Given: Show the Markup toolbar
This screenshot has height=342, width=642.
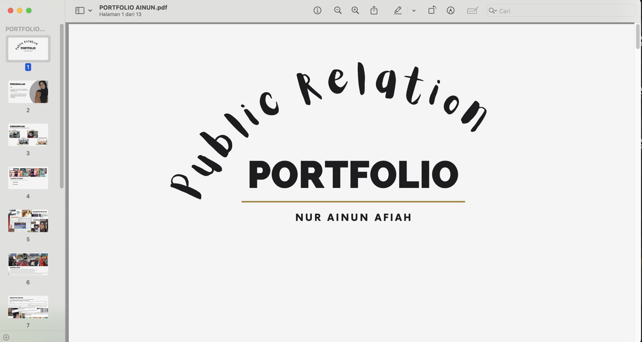Looking at the screenshot, I should (x=450, y=11).
